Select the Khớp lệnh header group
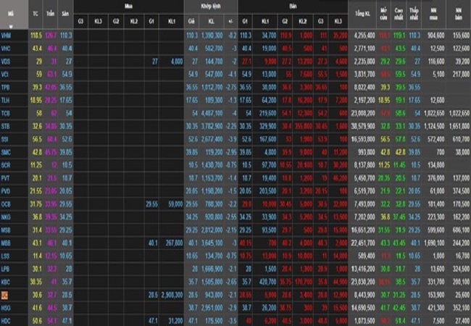This screenshot has width=471, height=326. (x=211, y=6)
